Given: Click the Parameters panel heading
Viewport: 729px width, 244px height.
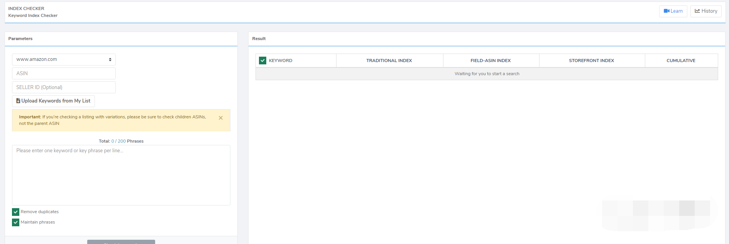Looking at the screenshot, I should 20,39.
